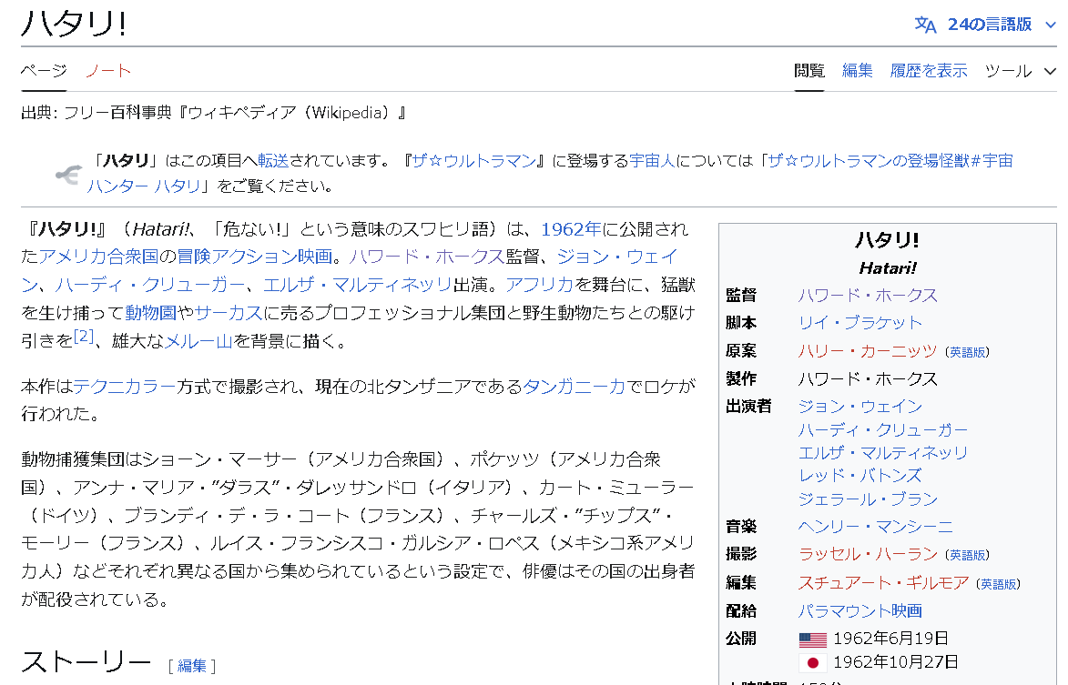Click 英語版 beside ハリー・カーニッツ
This screenshot has height=685, width=1068.
(967, 352)
